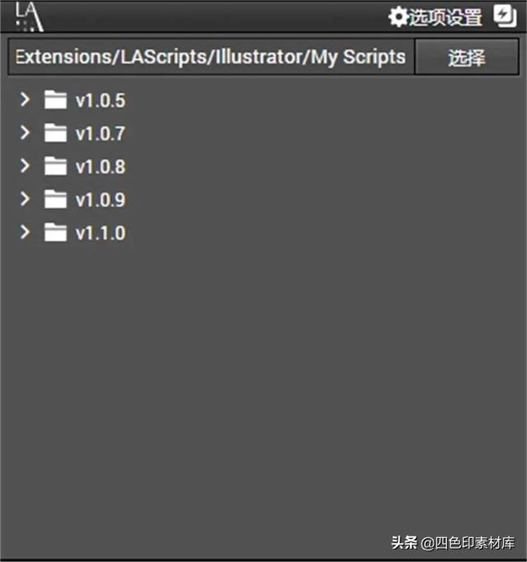Select the v1.0.5 tree item label
This screenshot has width=527, height=562.
(100, 101)
